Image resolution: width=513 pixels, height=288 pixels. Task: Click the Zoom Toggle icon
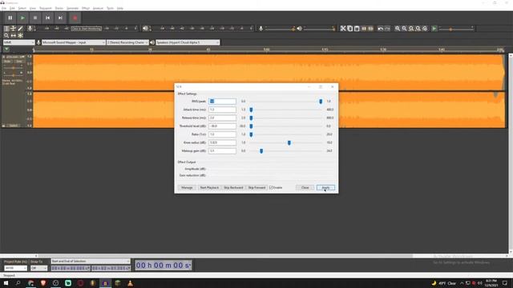[425, 29]
